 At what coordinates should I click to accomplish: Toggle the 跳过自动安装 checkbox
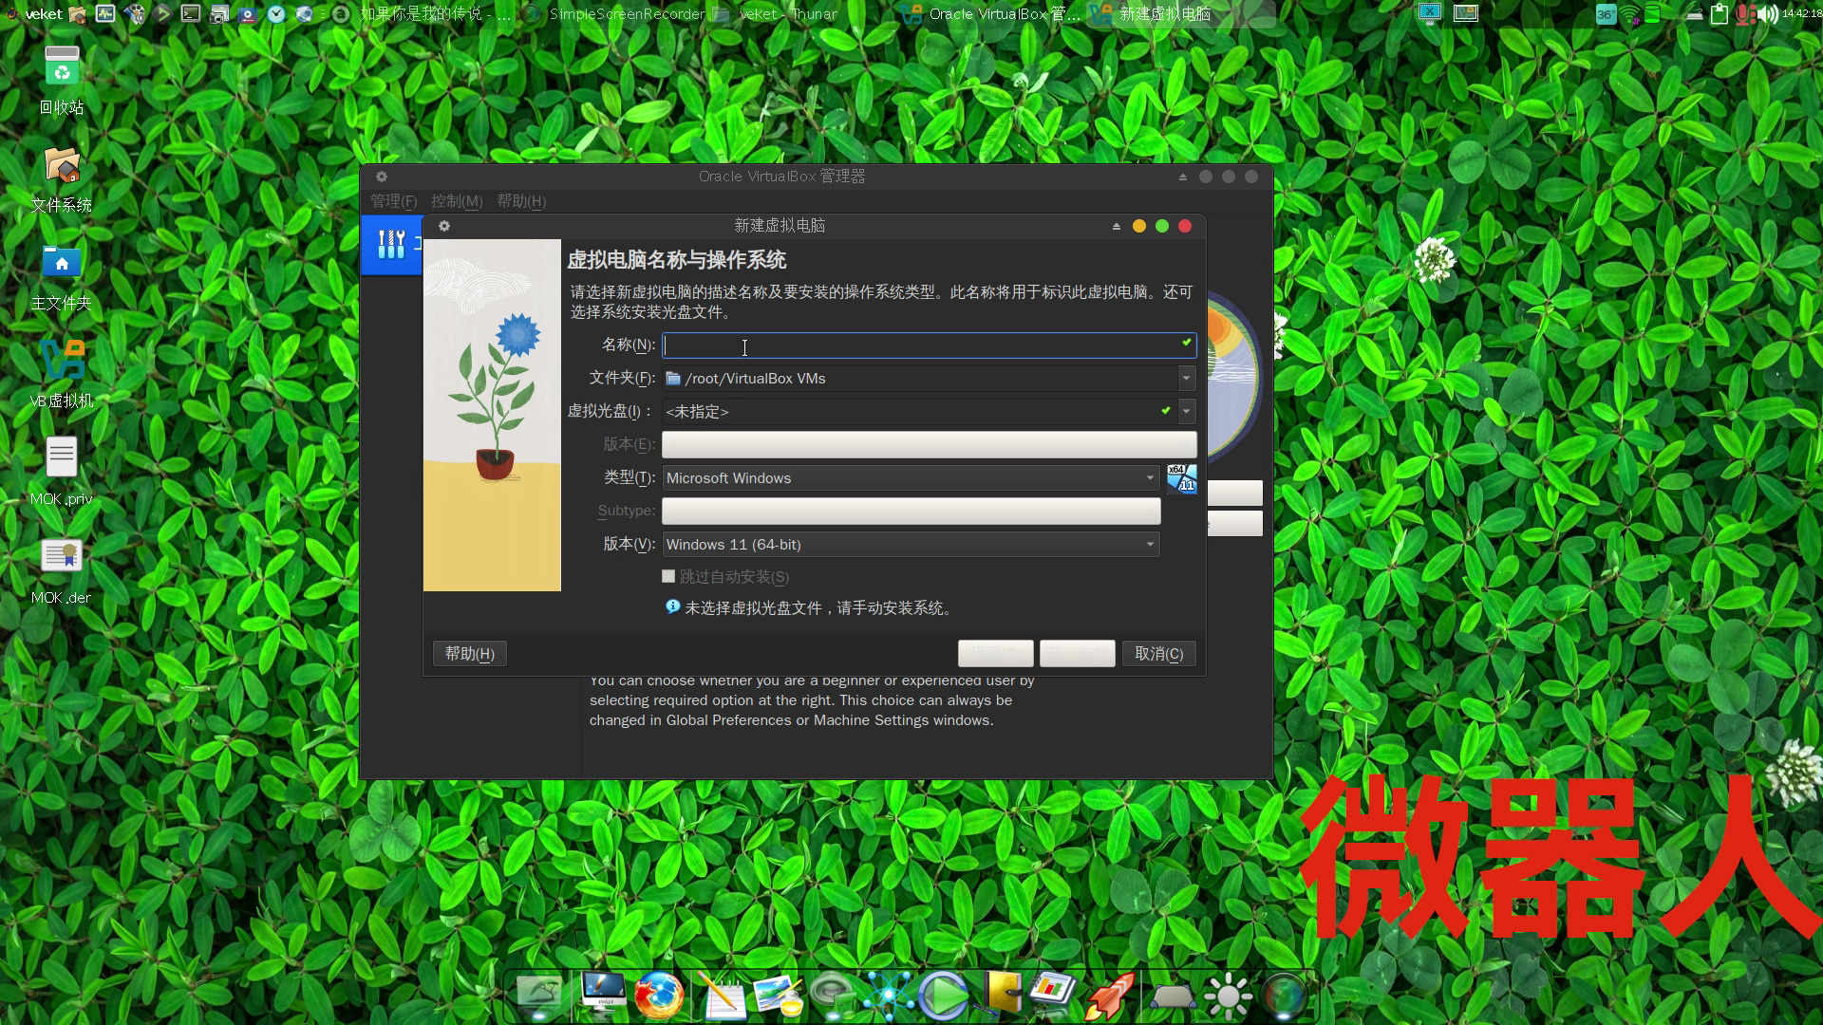[x=668, y=576]
